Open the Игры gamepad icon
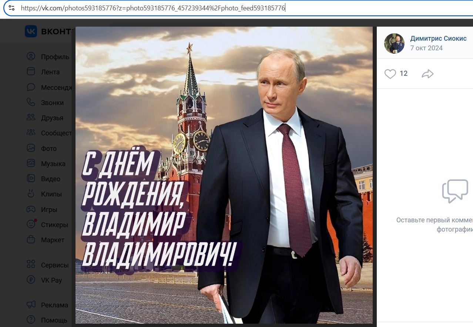The image size is (473, 327). 31,209
